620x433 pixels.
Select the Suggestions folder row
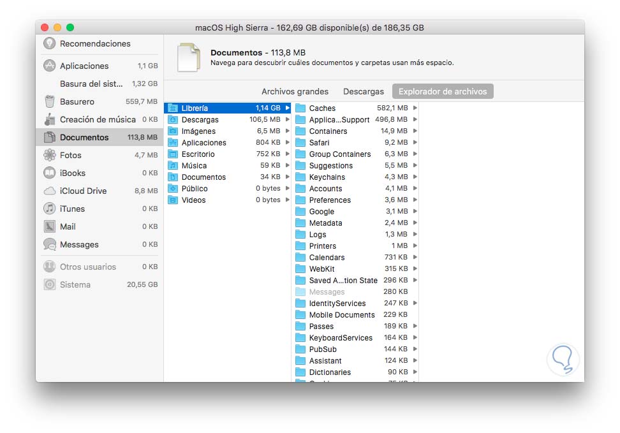(x=356, y=165)
